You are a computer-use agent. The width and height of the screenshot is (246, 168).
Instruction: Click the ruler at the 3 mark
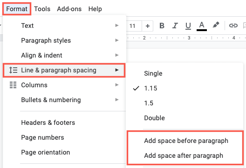pyautogui.click(x=189, y=38)
